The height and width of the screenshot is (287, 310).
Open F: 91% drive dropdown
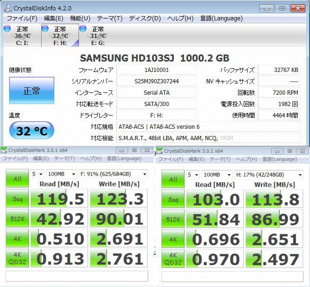pos(113,174)
